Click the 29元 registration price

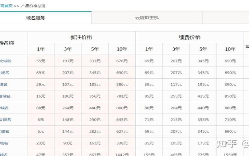41,85
